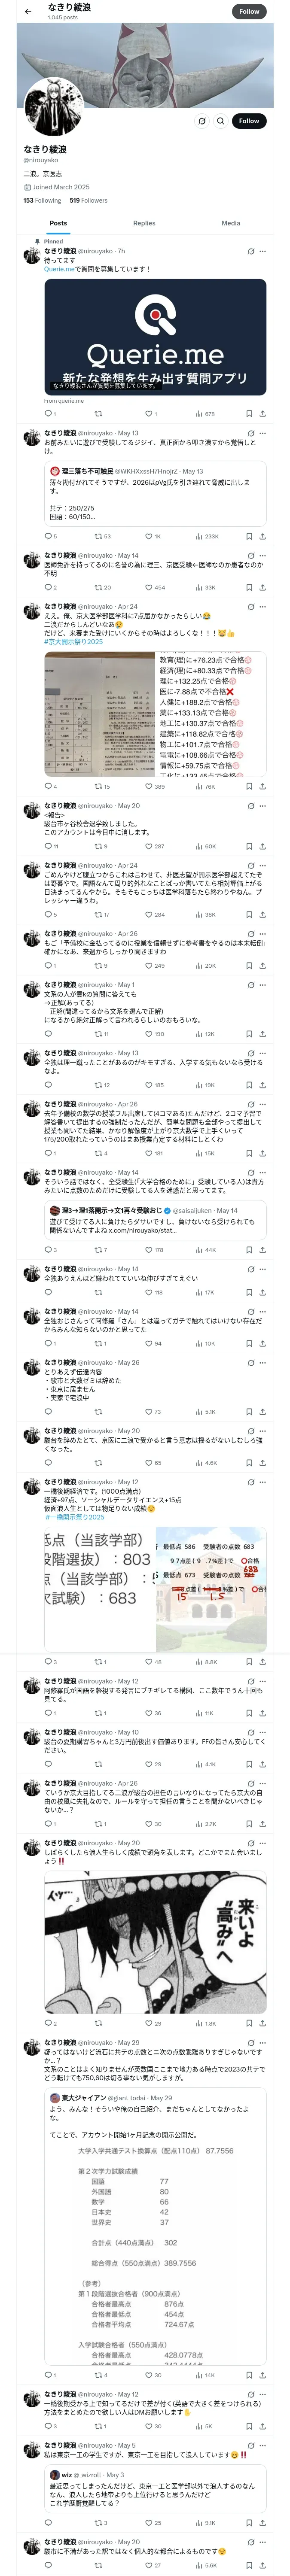This screenshot has width=290, height=2576.
Task: Open more options on the first May 13 post
Action: 263,433
